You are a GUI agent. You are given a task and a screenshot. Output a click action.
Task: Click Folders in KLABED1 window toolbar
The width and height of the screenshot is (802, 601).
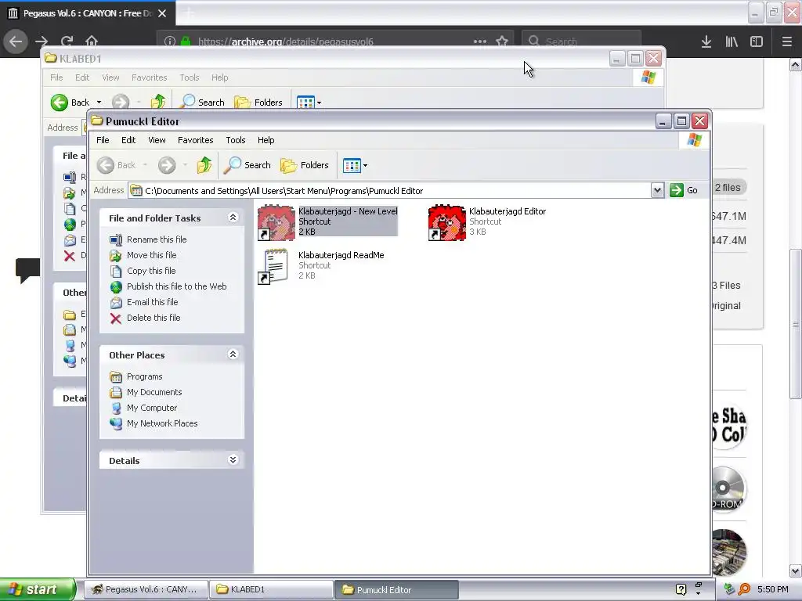click(x=258, y=103)
